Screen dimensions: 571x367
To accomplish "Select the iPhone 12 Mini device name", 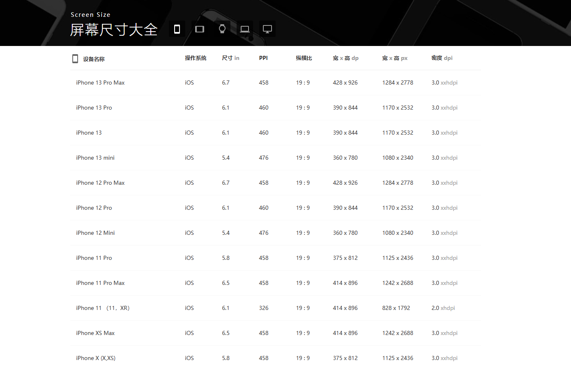I will point(95,233).
